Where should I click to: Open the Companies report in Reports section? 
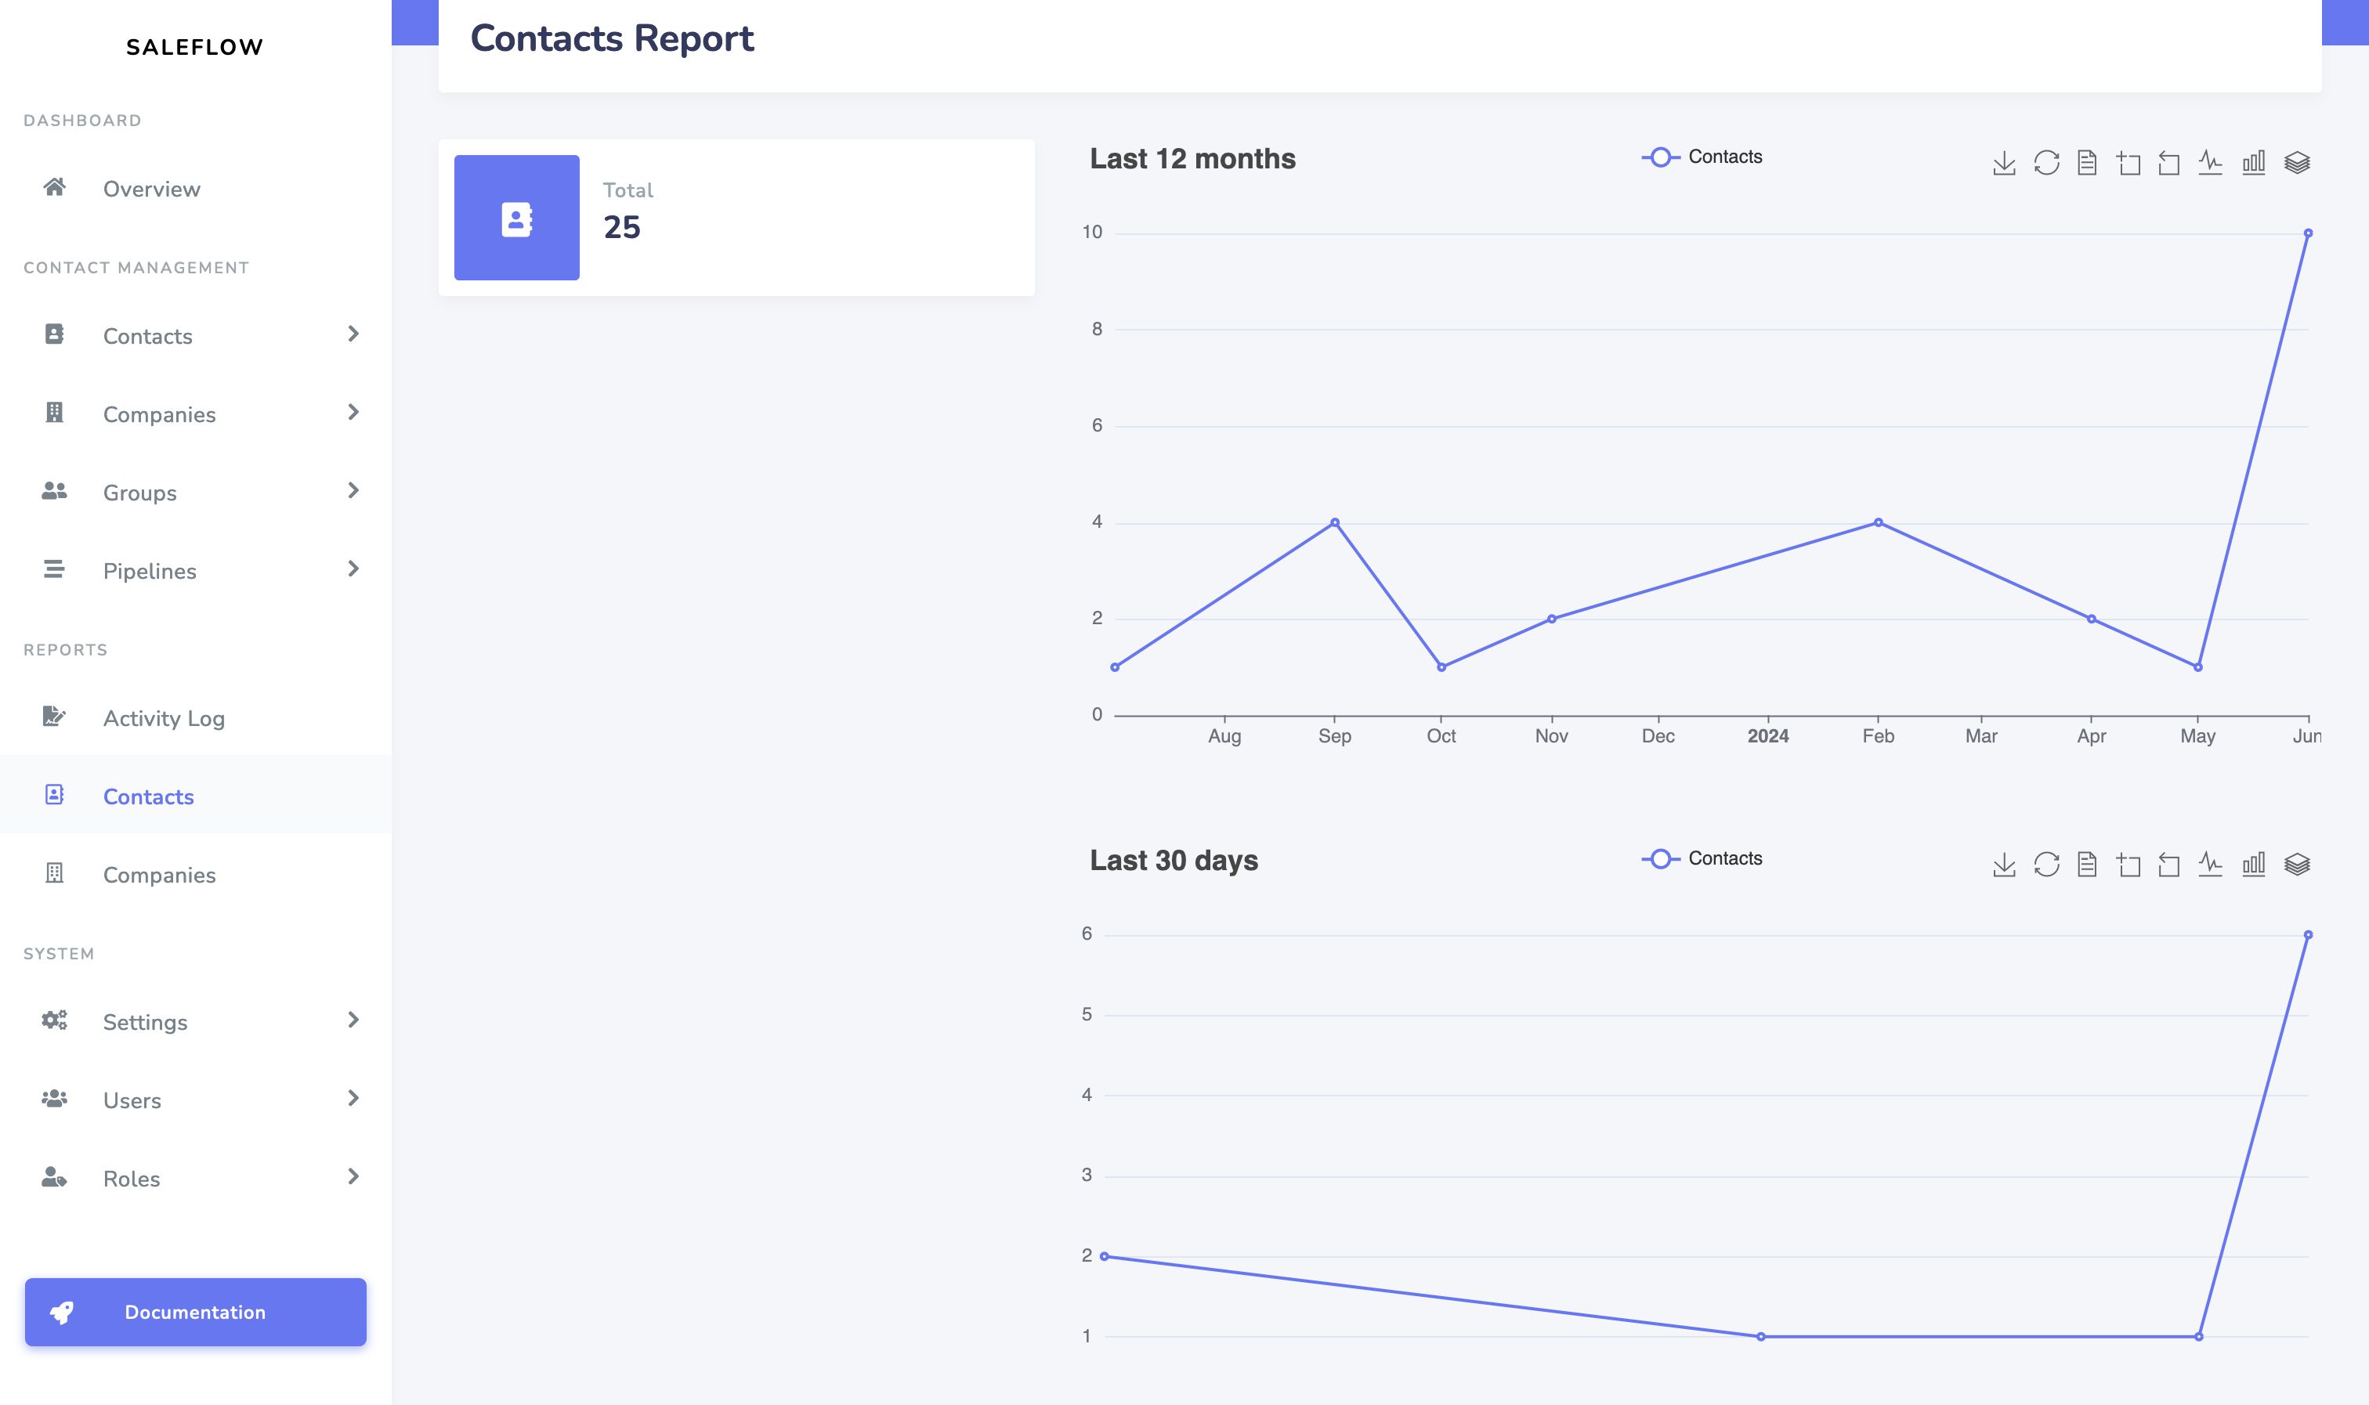[x=196, y=874]
